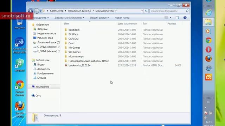Select the Corel folder

[71, 43]
